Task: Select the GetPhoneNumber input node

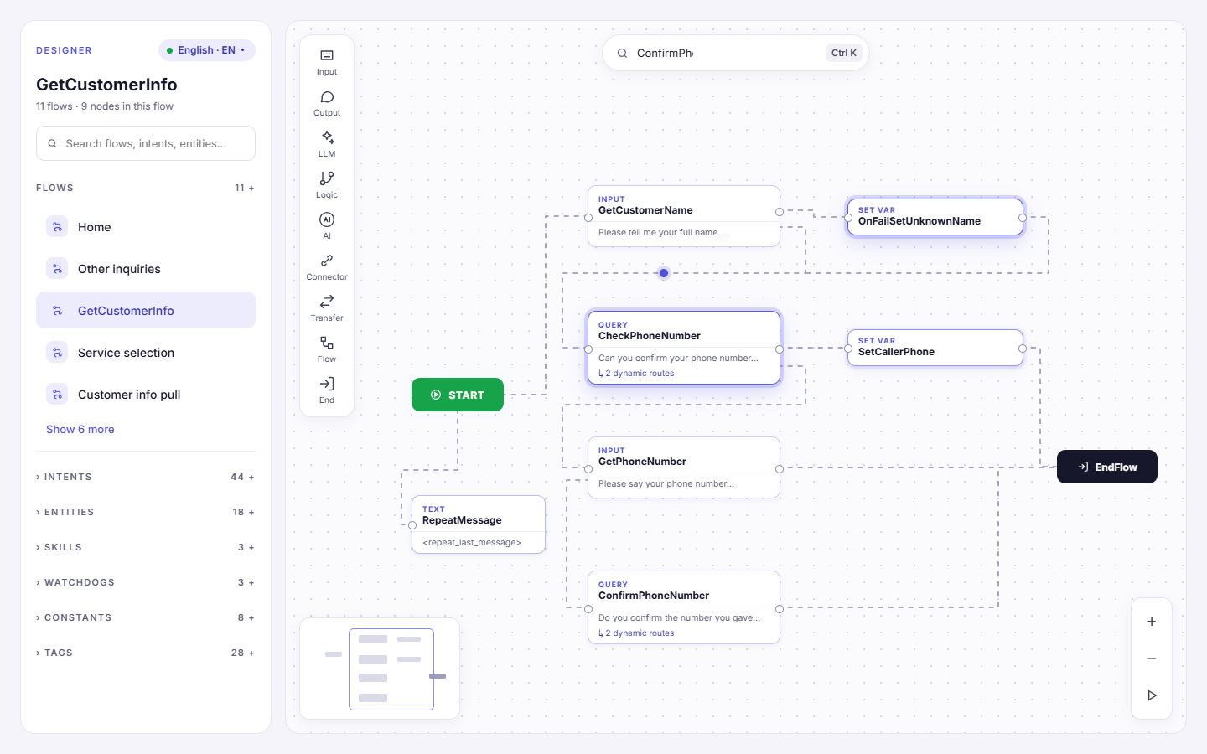Action: [684, 467]
